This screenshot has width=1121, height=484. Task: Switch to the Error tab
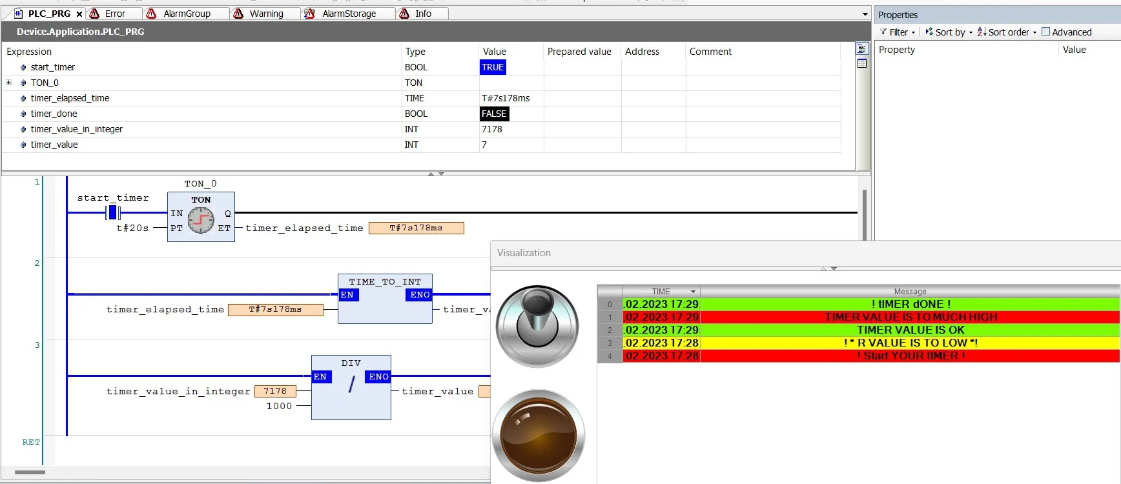tap(115, 14)
